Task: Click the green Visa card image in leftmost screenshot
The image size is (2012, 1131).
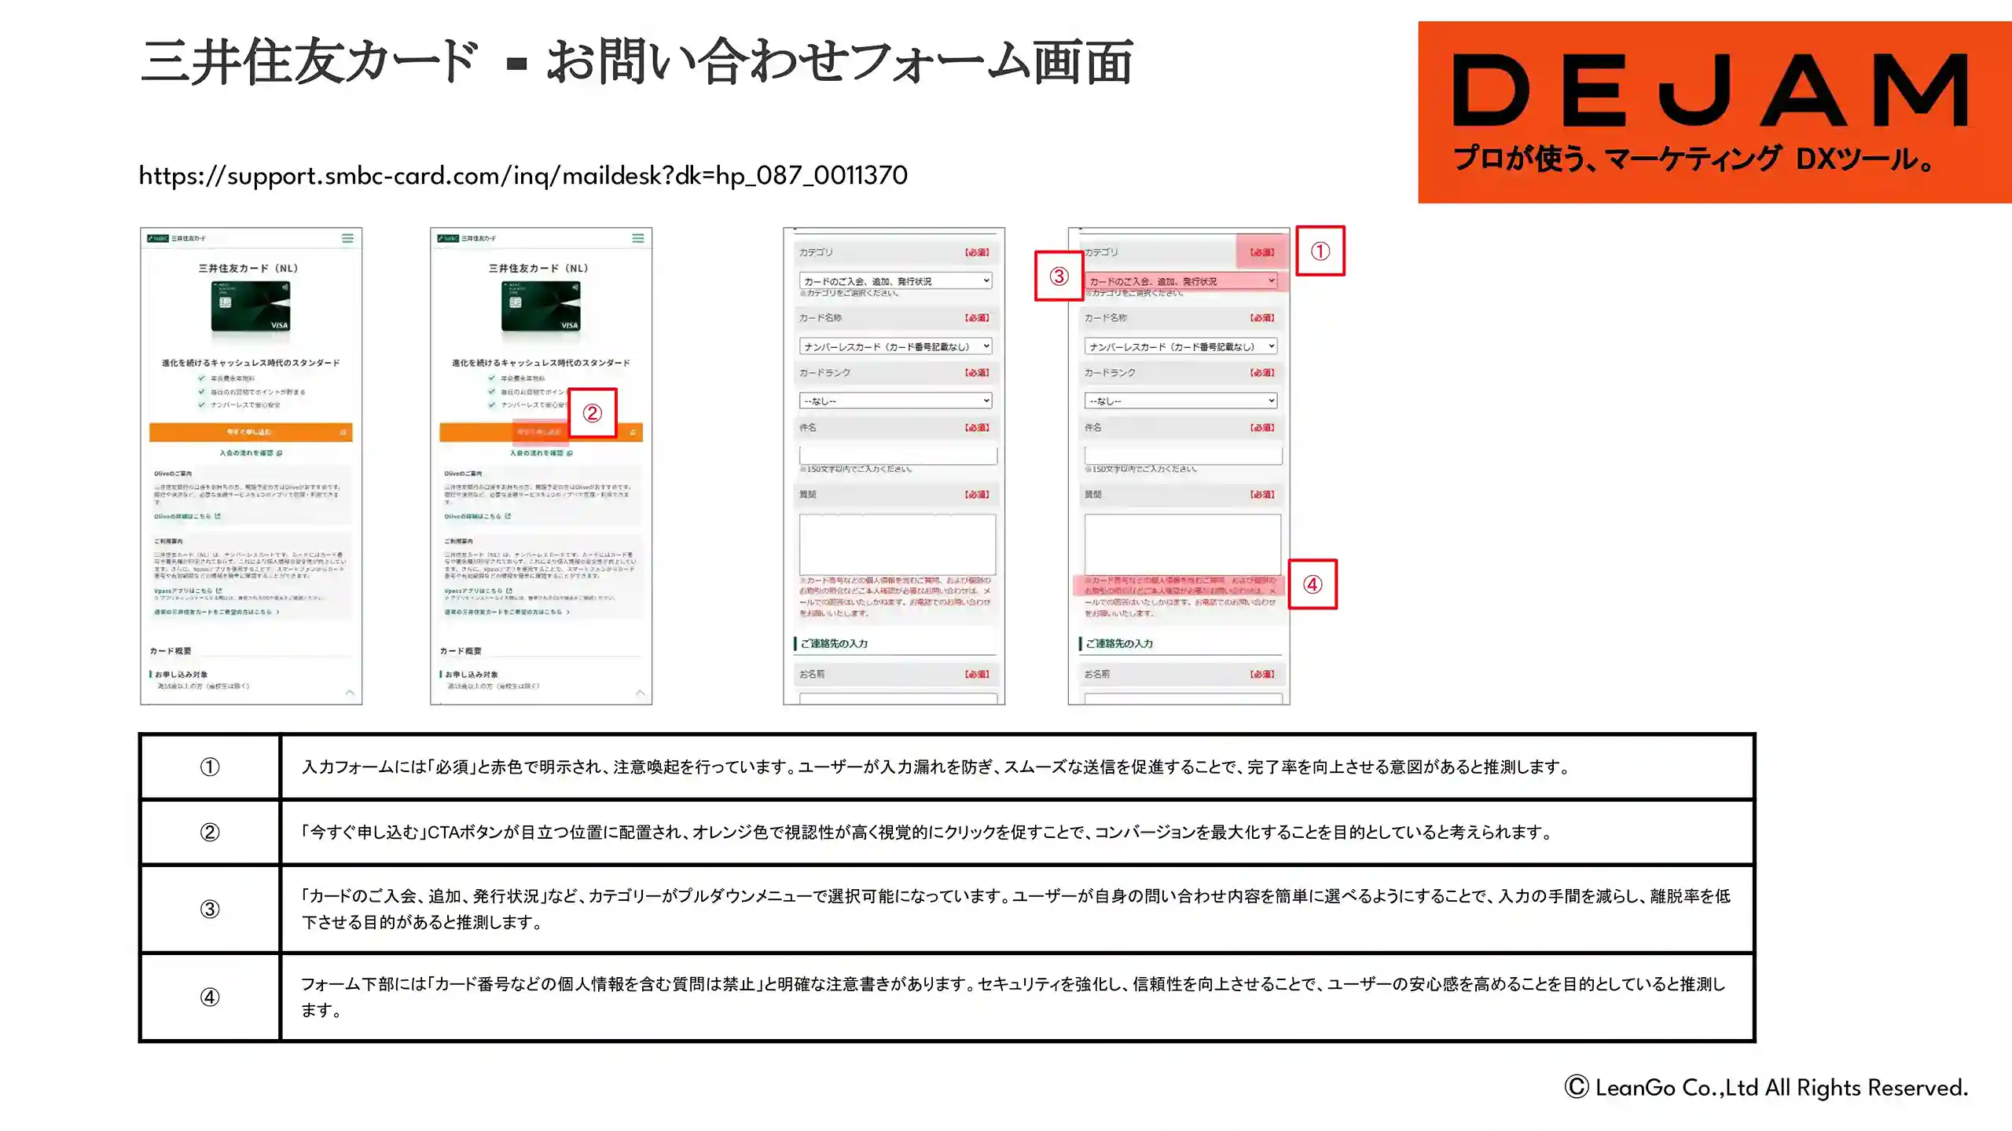Action: (x=251, y=307)
